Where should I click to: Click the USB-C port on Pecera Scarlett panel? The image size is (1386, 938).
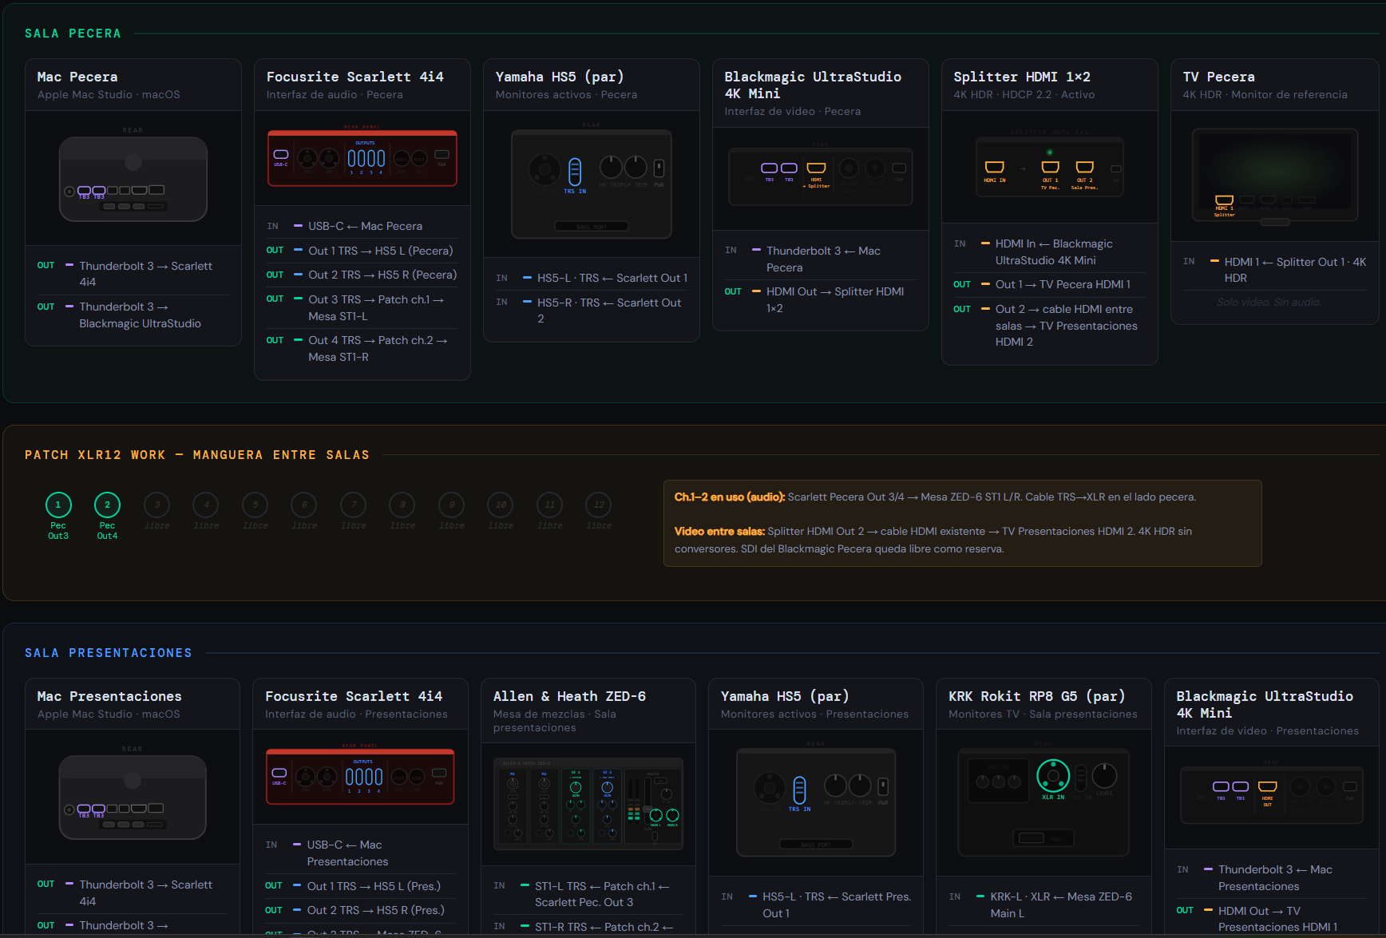[x=281, y=155]
